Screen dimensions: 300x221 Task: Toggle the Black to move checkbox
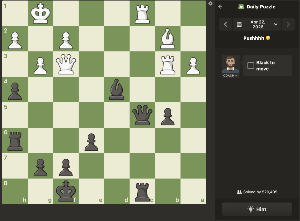[x=251, y=65]
